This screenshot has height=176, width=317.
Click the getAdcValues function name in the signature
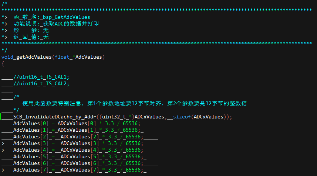34,57
